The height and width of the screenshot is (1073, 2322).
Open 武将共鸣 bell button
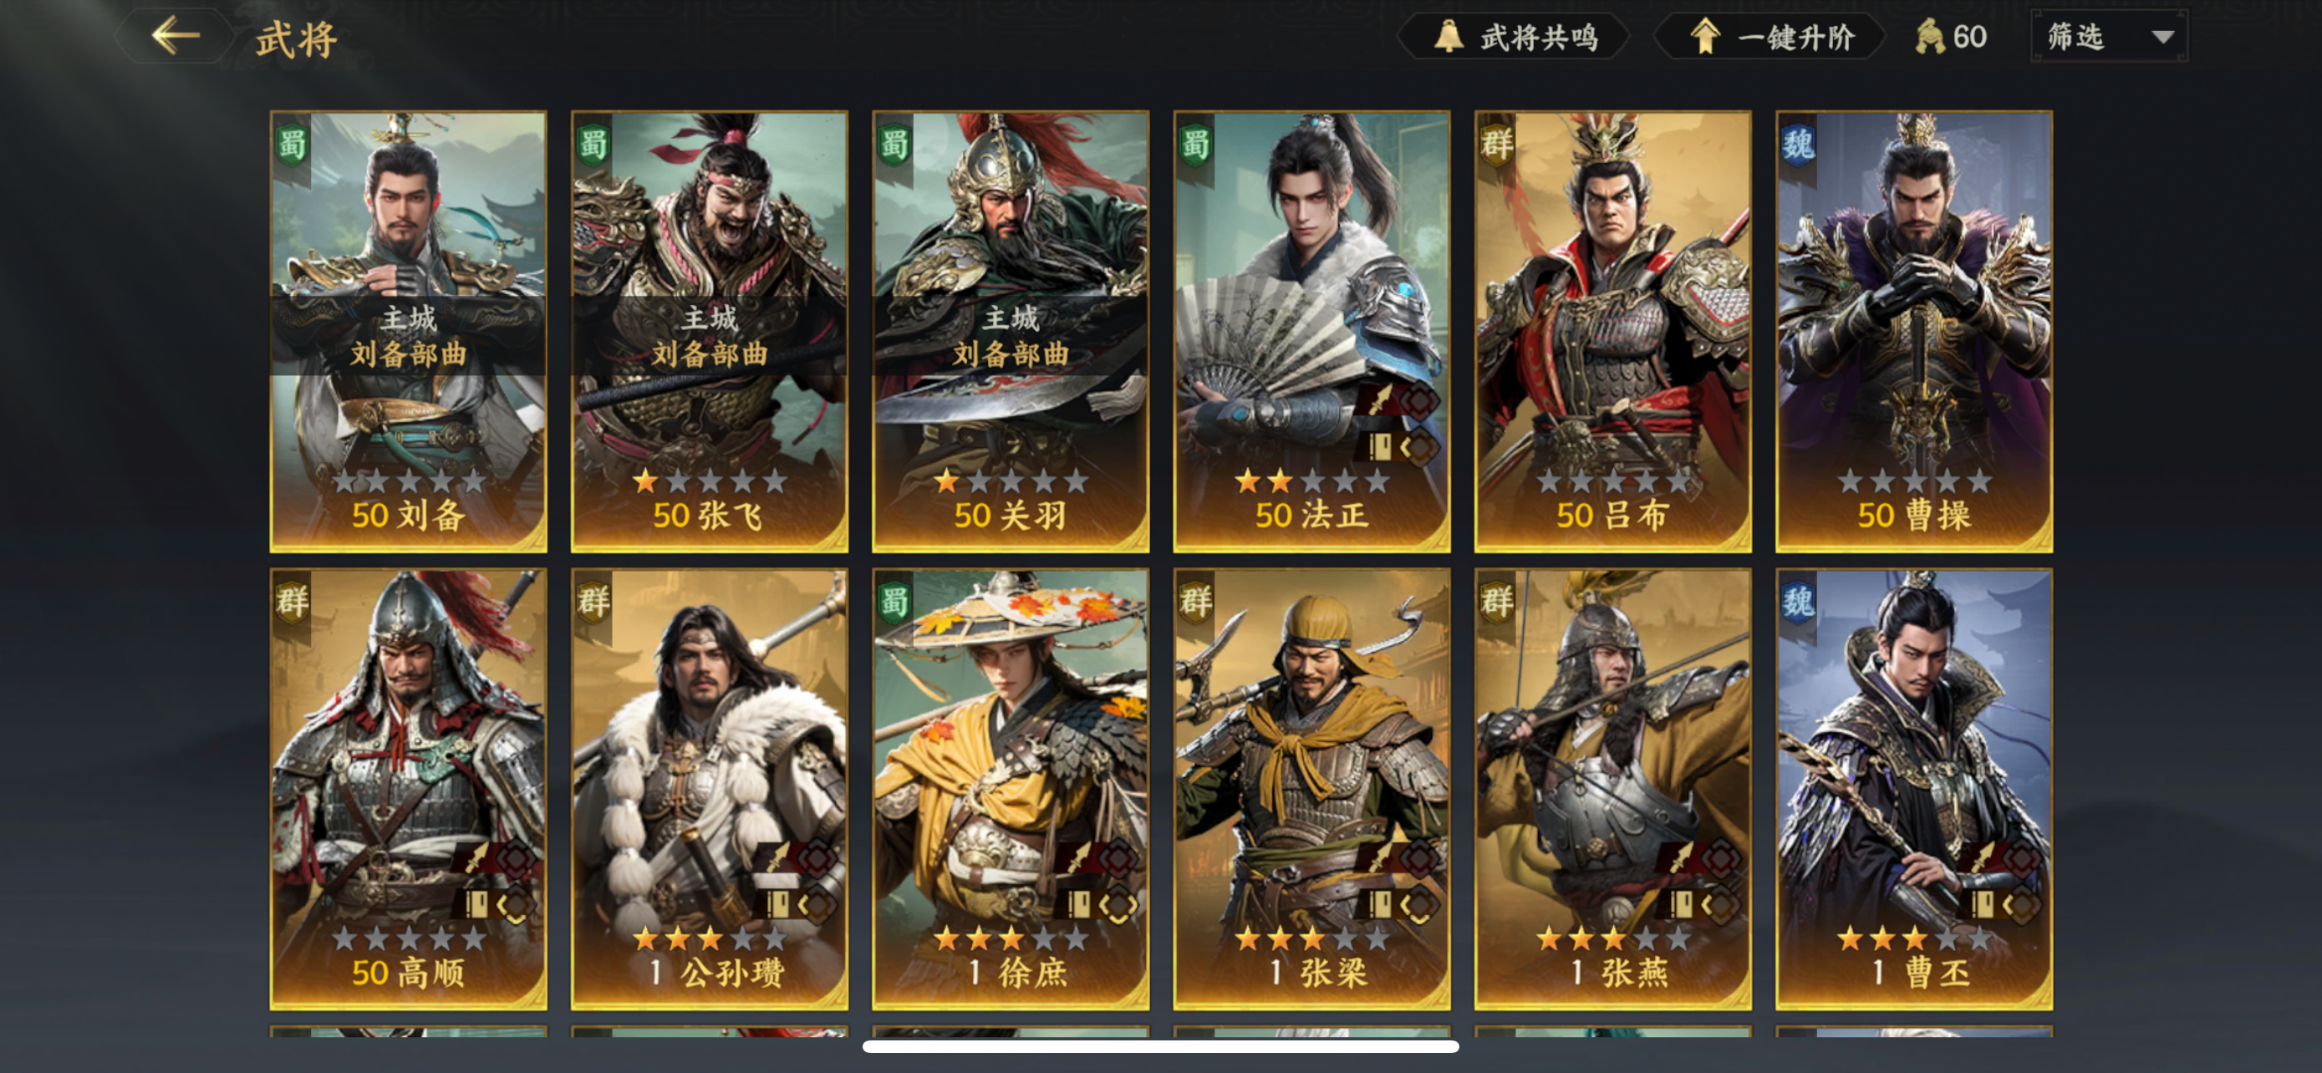1515,37
